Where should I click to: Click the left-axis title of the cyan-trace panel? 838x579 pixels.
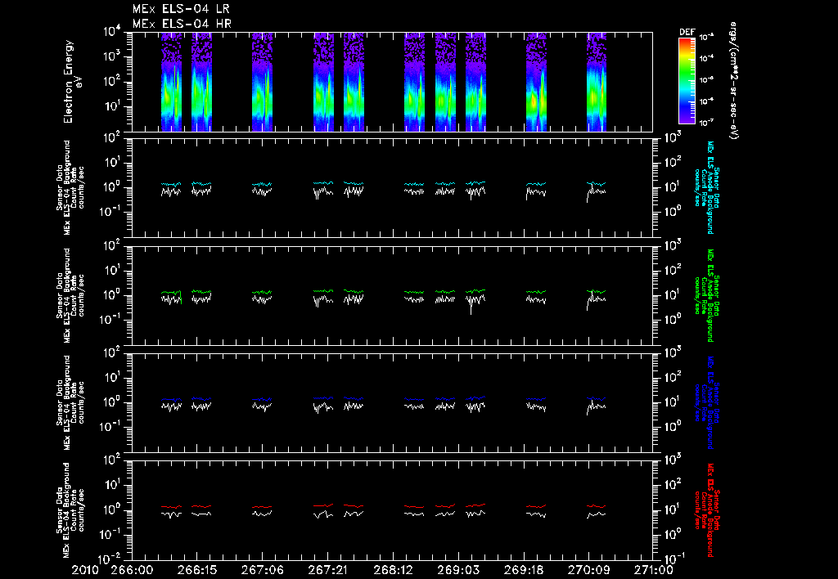coord(70,187)
